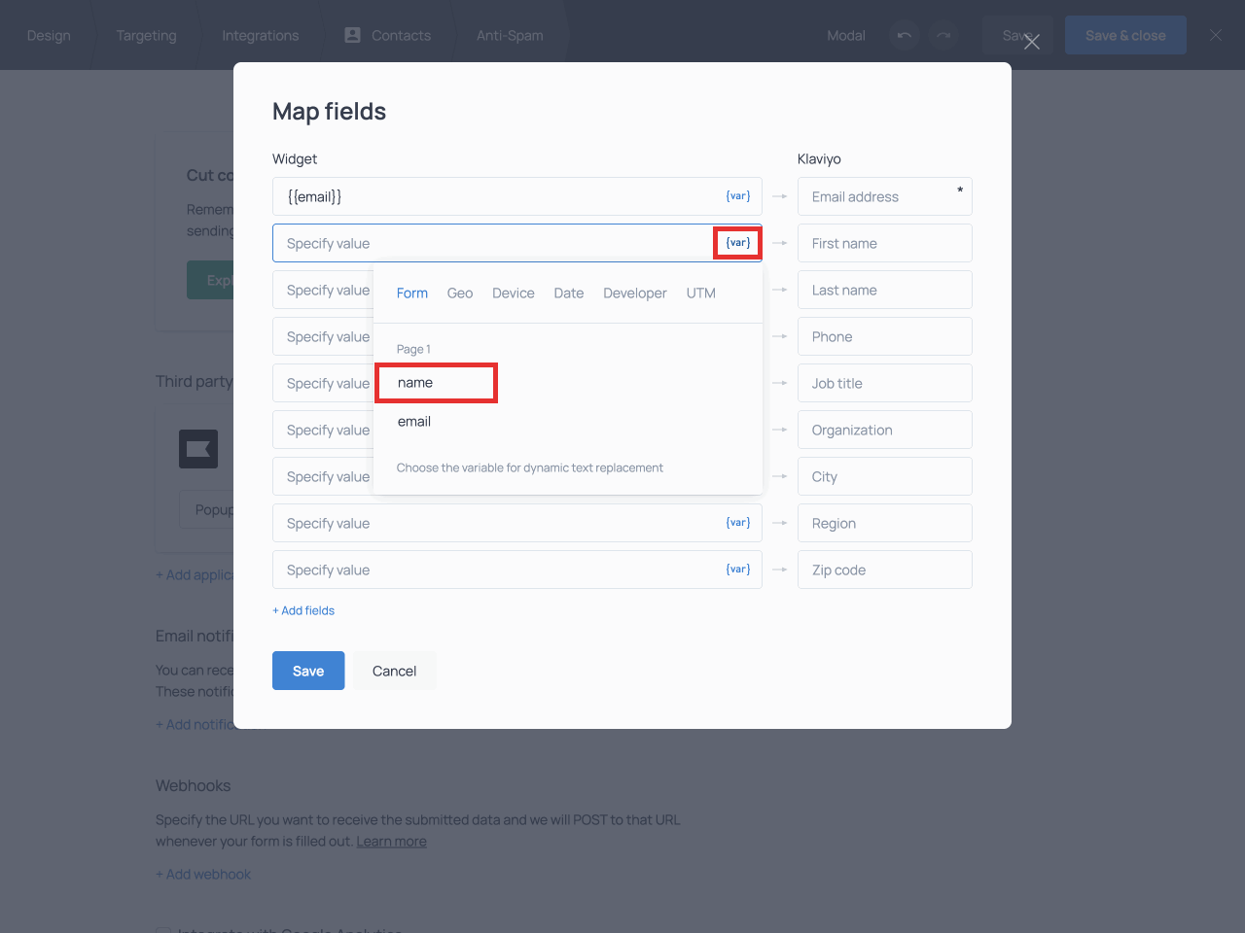Open {var} picker for Region row
This screenshot has width=1245, height=933.
pyautogui.click(x=737, y=523)
